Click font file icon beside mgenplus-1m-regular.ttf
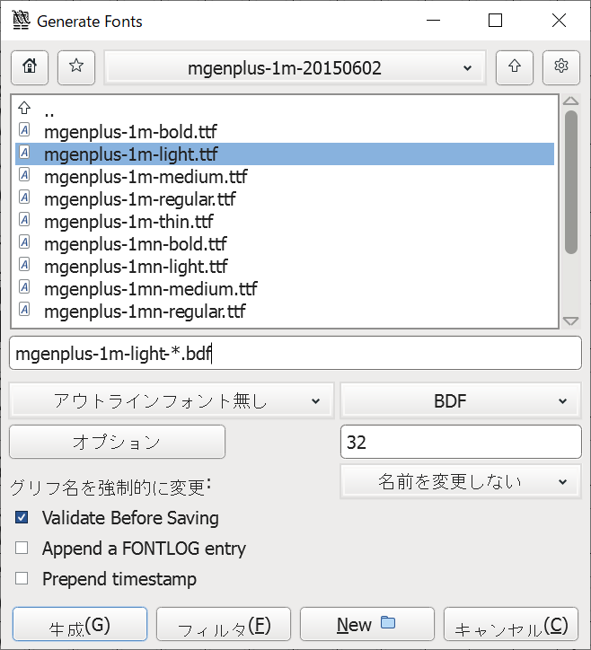 click(24, 198)
